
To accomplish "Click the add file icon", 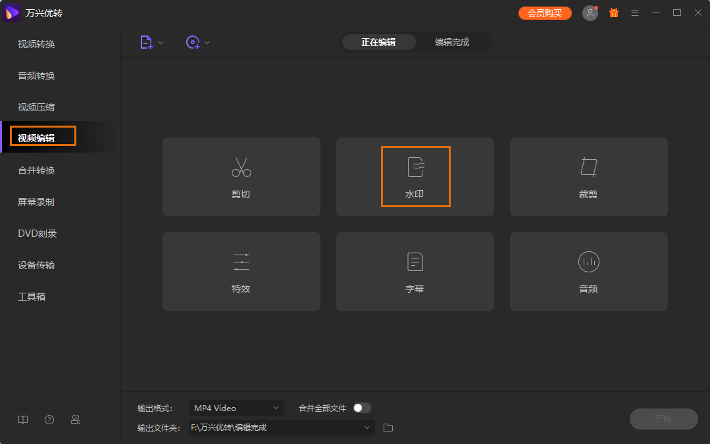I will (x=146, y=41).
